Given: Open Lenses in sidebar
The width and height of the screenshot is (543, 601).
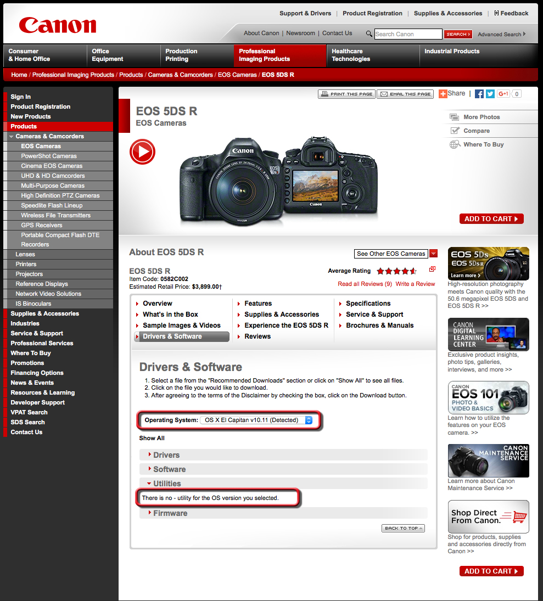Looking at the screenshot, I should [25, 255].
